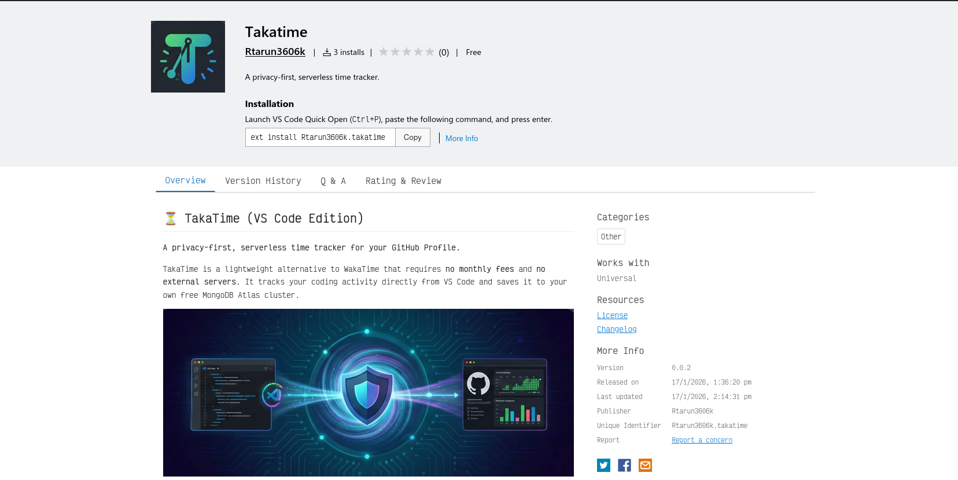Click the 'TakaTime (VS Code Edition)' heading

[x=274, y=219]
